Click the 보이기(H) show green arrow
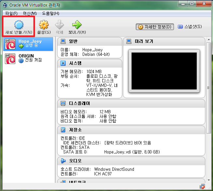213x191 pixels. click(x=77, y=24)
